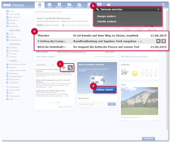Collapse the Online-Office section
This screenshot has width=170, height=142.
click(x=7, y=30)
